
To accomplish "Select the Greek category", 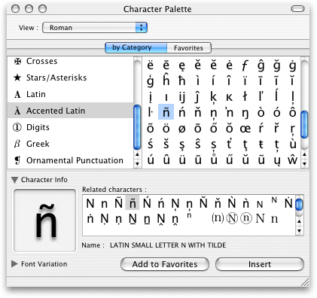I will tap(70, 144).
